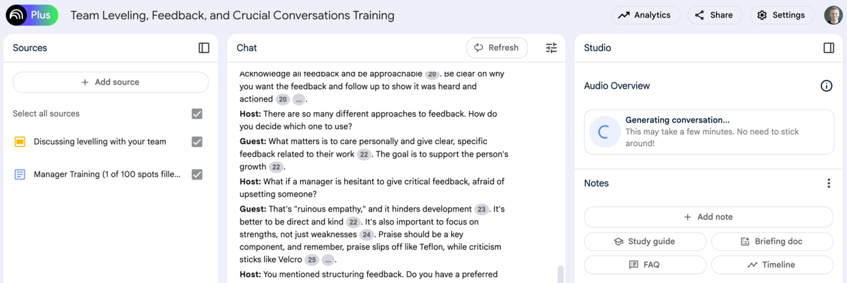
Task: Click Audio Overview info icon
Action: (827, 86)
